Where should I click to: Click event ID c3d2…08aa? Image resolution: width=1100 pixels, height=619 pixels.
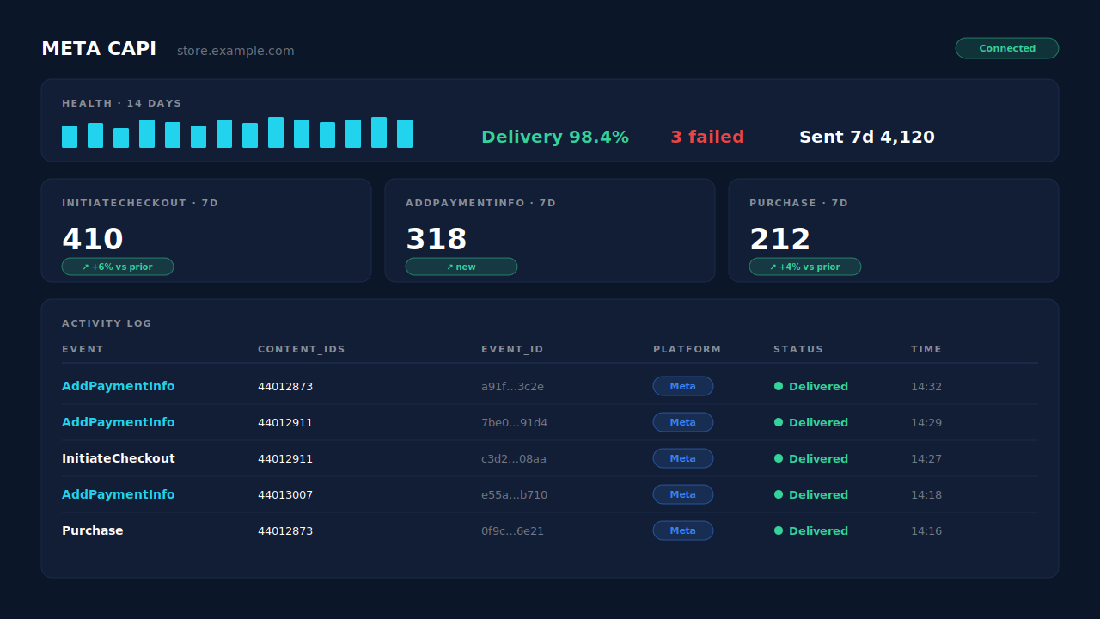pyautogui.click(x=514, y=458)
